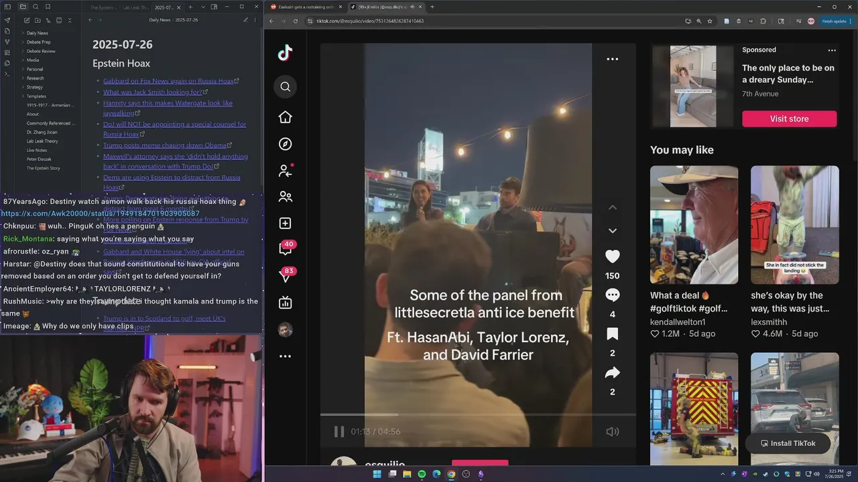Like the video with the heart icon
The width and height of the screenshot is (858, 482).
coord(612,256)
